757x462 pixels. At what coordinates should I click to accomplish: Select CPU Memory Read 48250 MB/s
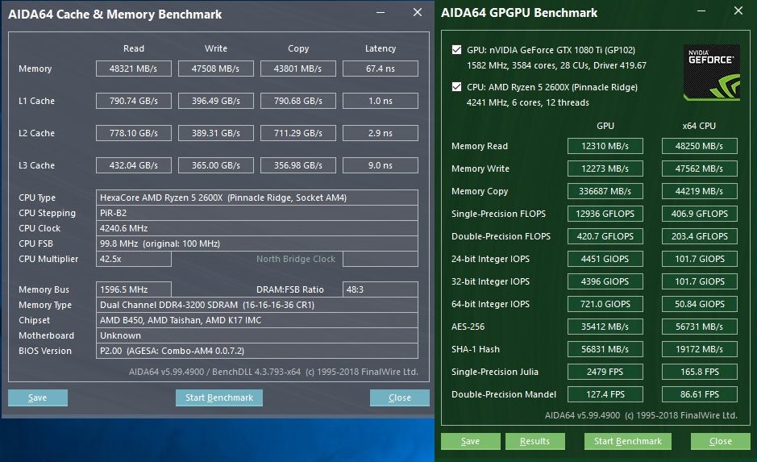[700, 146]
